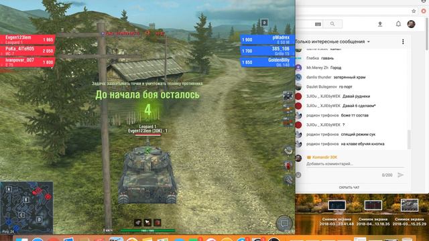Click the red browser extension icon

click(424, 11)
